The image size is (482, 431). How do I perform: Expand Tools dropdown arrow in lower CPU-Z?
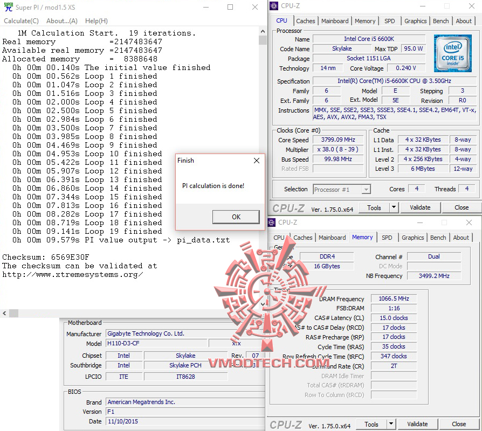tap(391, 424)
